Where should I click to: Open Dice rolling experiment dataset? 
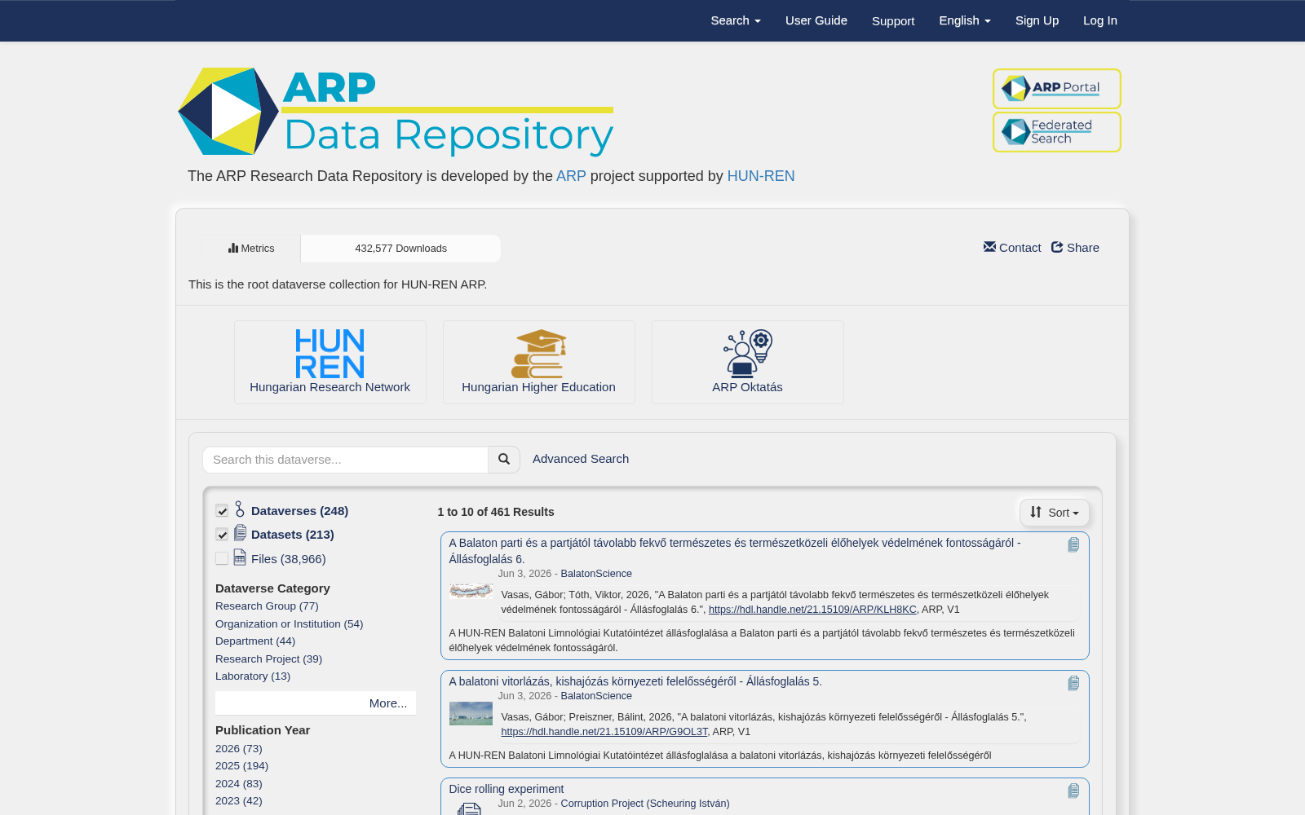click(x=507, y=789)
